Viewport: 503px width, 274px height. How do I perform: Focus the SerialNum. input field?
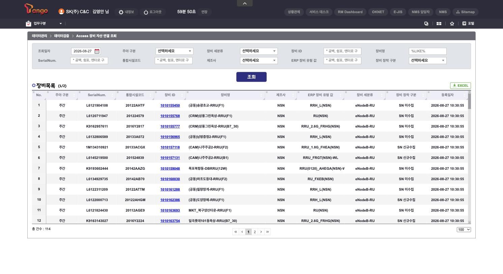tap(89, 61)
